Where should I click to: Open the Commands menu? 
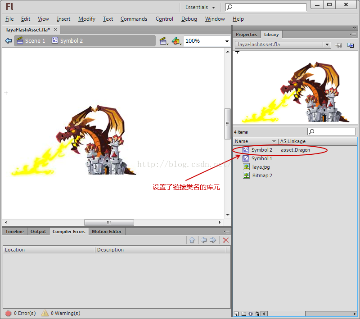[134, 19]
